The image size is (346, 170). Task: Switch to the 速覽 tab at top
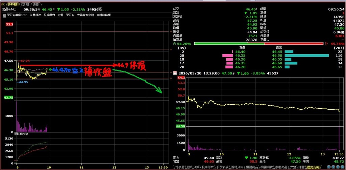point(35,5)
